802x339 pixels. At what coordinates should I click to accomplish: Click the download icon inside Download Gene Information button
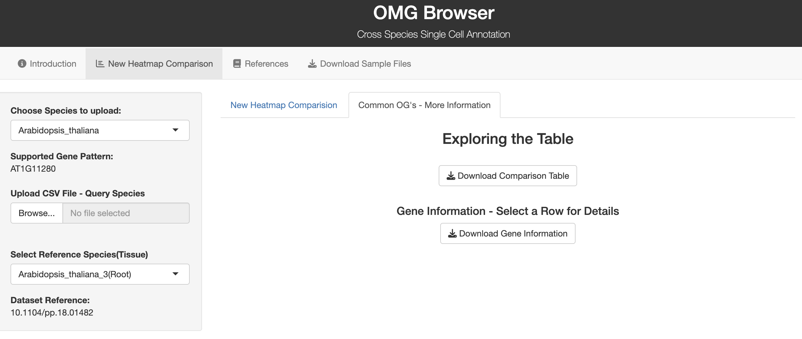pos(452,233)
